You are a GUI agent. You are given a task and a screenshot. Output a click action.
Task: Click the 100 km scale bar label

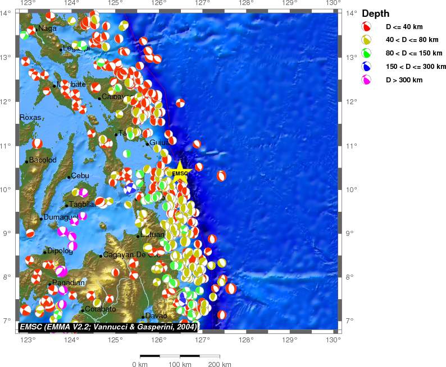pyautogui.click(x=180, y=364)
